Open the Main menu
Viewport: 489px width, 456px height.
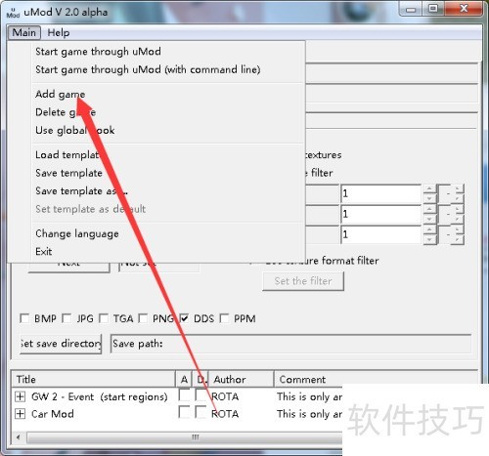(x=23, y=32)
